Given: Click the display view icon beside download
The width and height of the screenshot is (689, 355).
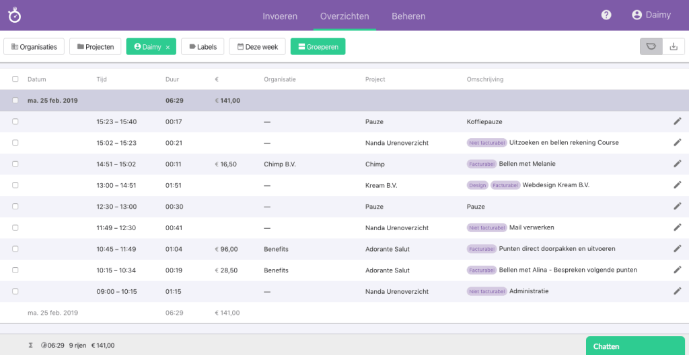Looking at the screenshot, I should tap(651, 46).
